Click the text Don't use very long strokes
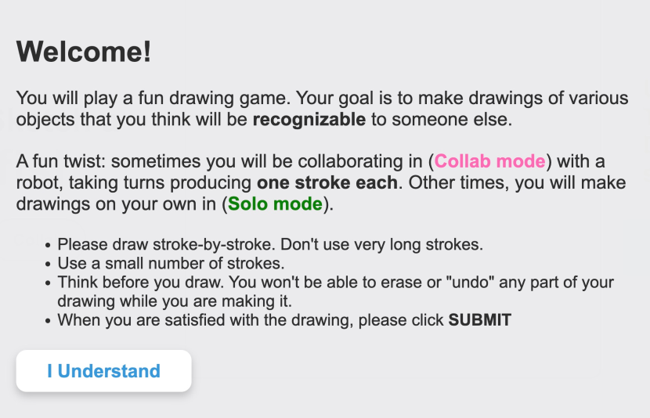This screenshot has height=418, width=650. 381,244
